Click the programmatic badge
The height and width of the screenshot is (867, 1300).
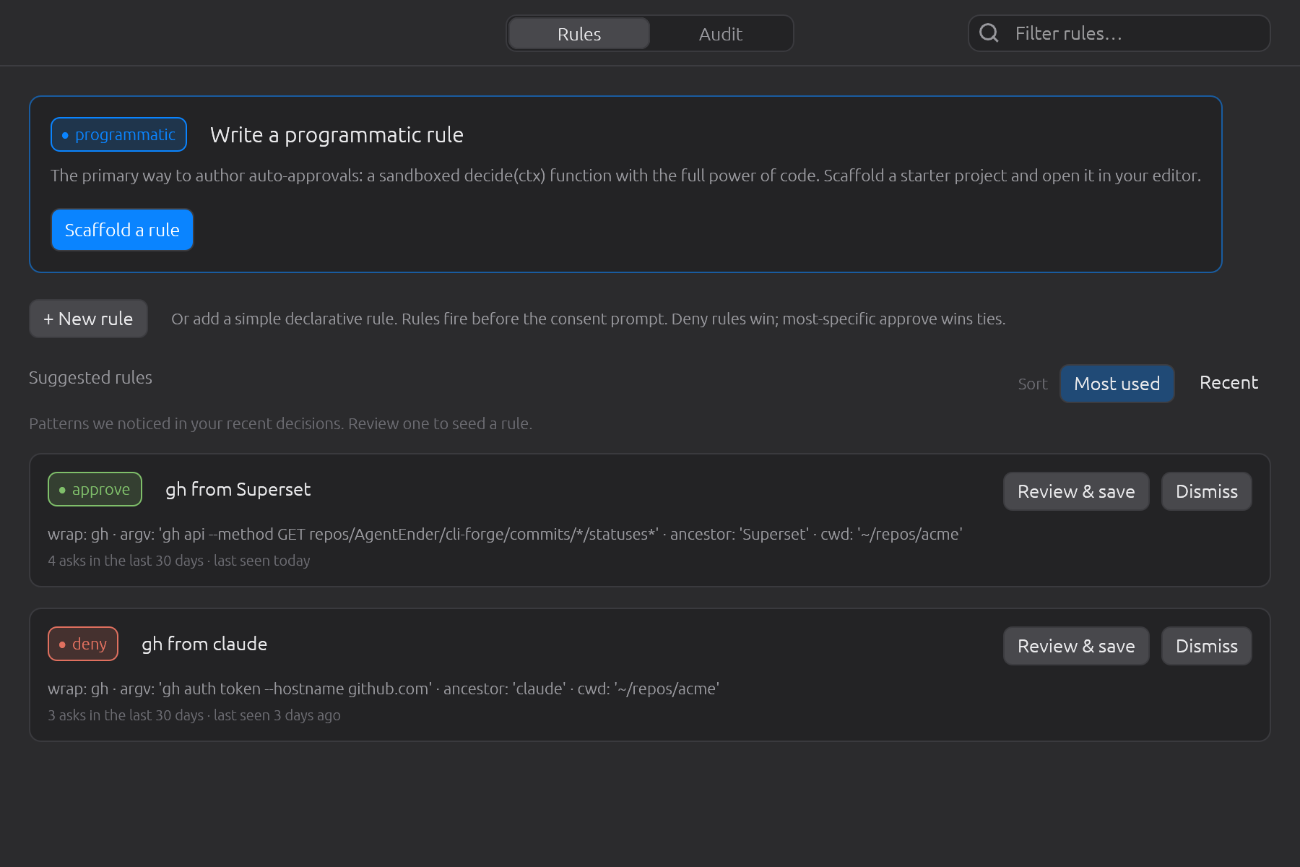[x=118, y=134]
